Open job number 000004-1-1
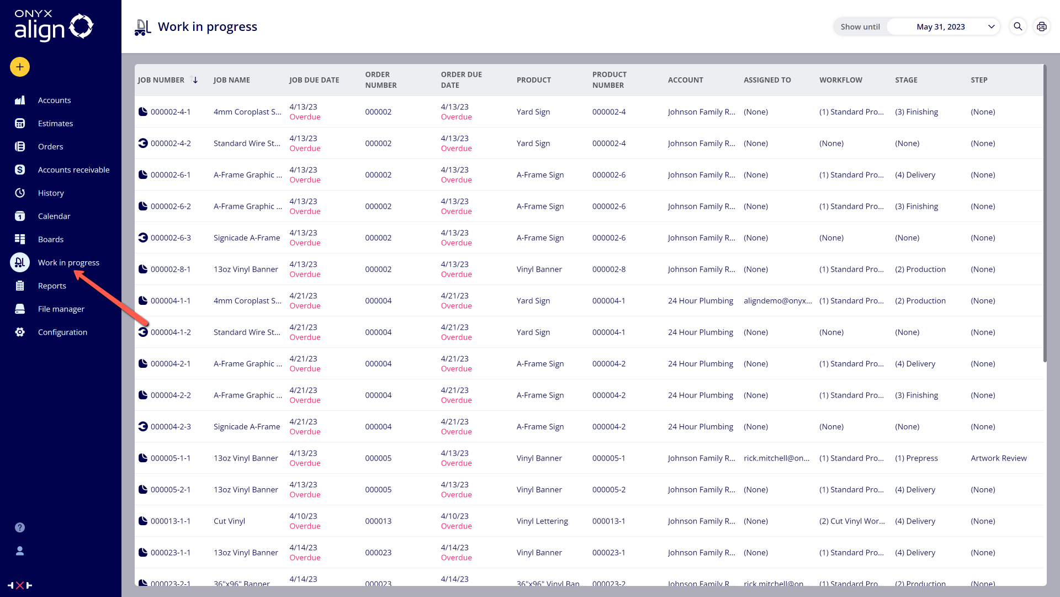 click(x=171, y=300)
